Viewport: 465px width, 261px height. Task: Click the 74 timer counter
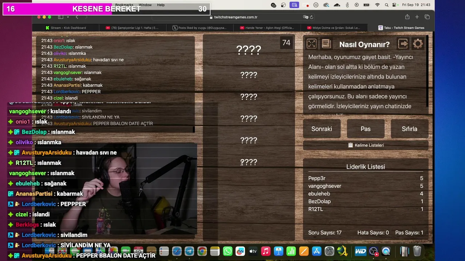coord(286,43)
